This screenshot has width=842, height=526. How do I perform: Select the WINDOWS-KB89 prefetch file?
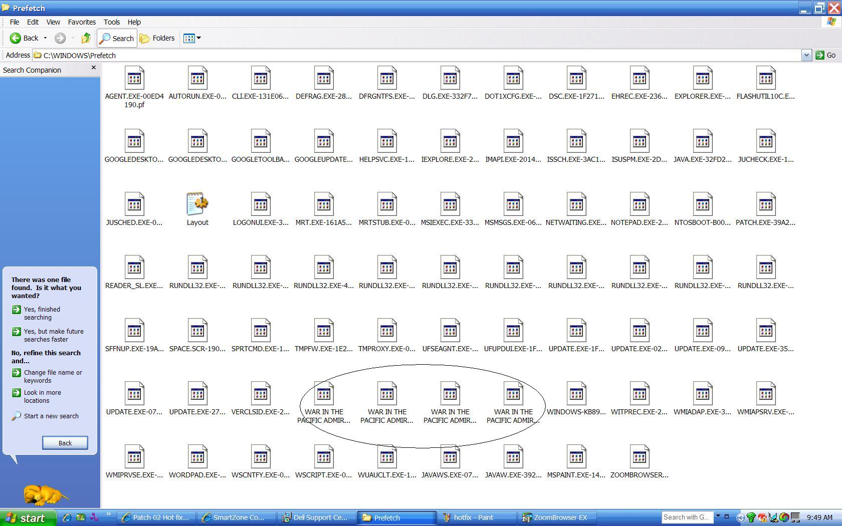point(576,399)
